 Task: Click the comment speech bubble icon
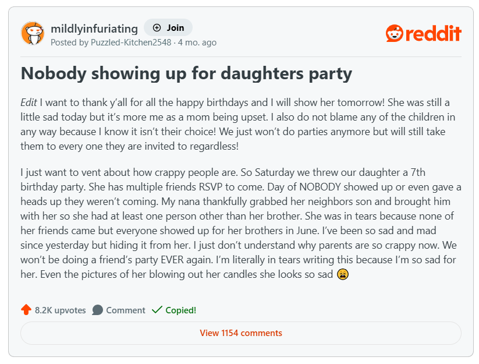click(98, 310)
